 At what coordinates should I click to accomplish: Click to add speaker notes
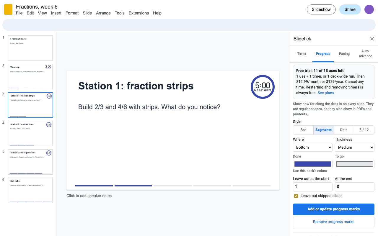pos(89,196)
